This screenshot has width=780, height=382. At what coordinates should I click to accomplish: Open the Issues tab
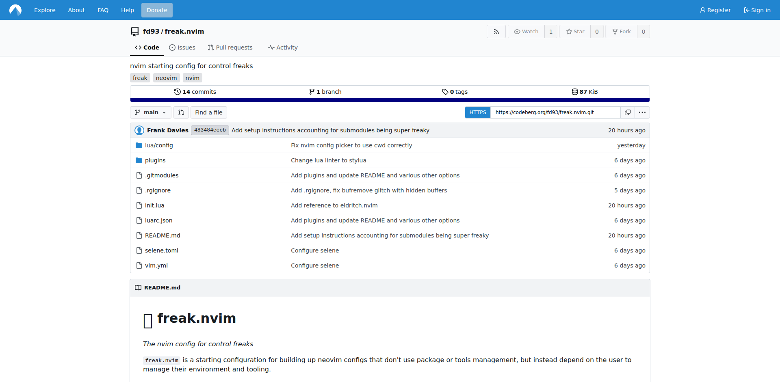(182, 47)
